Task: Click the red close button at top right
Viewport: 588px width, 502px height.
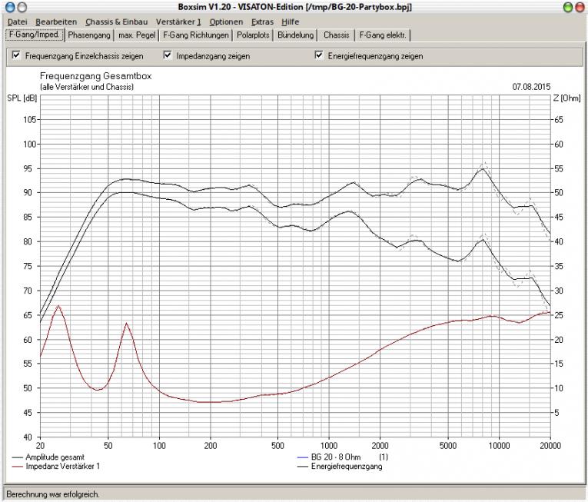Action: [x=580, y=7]
